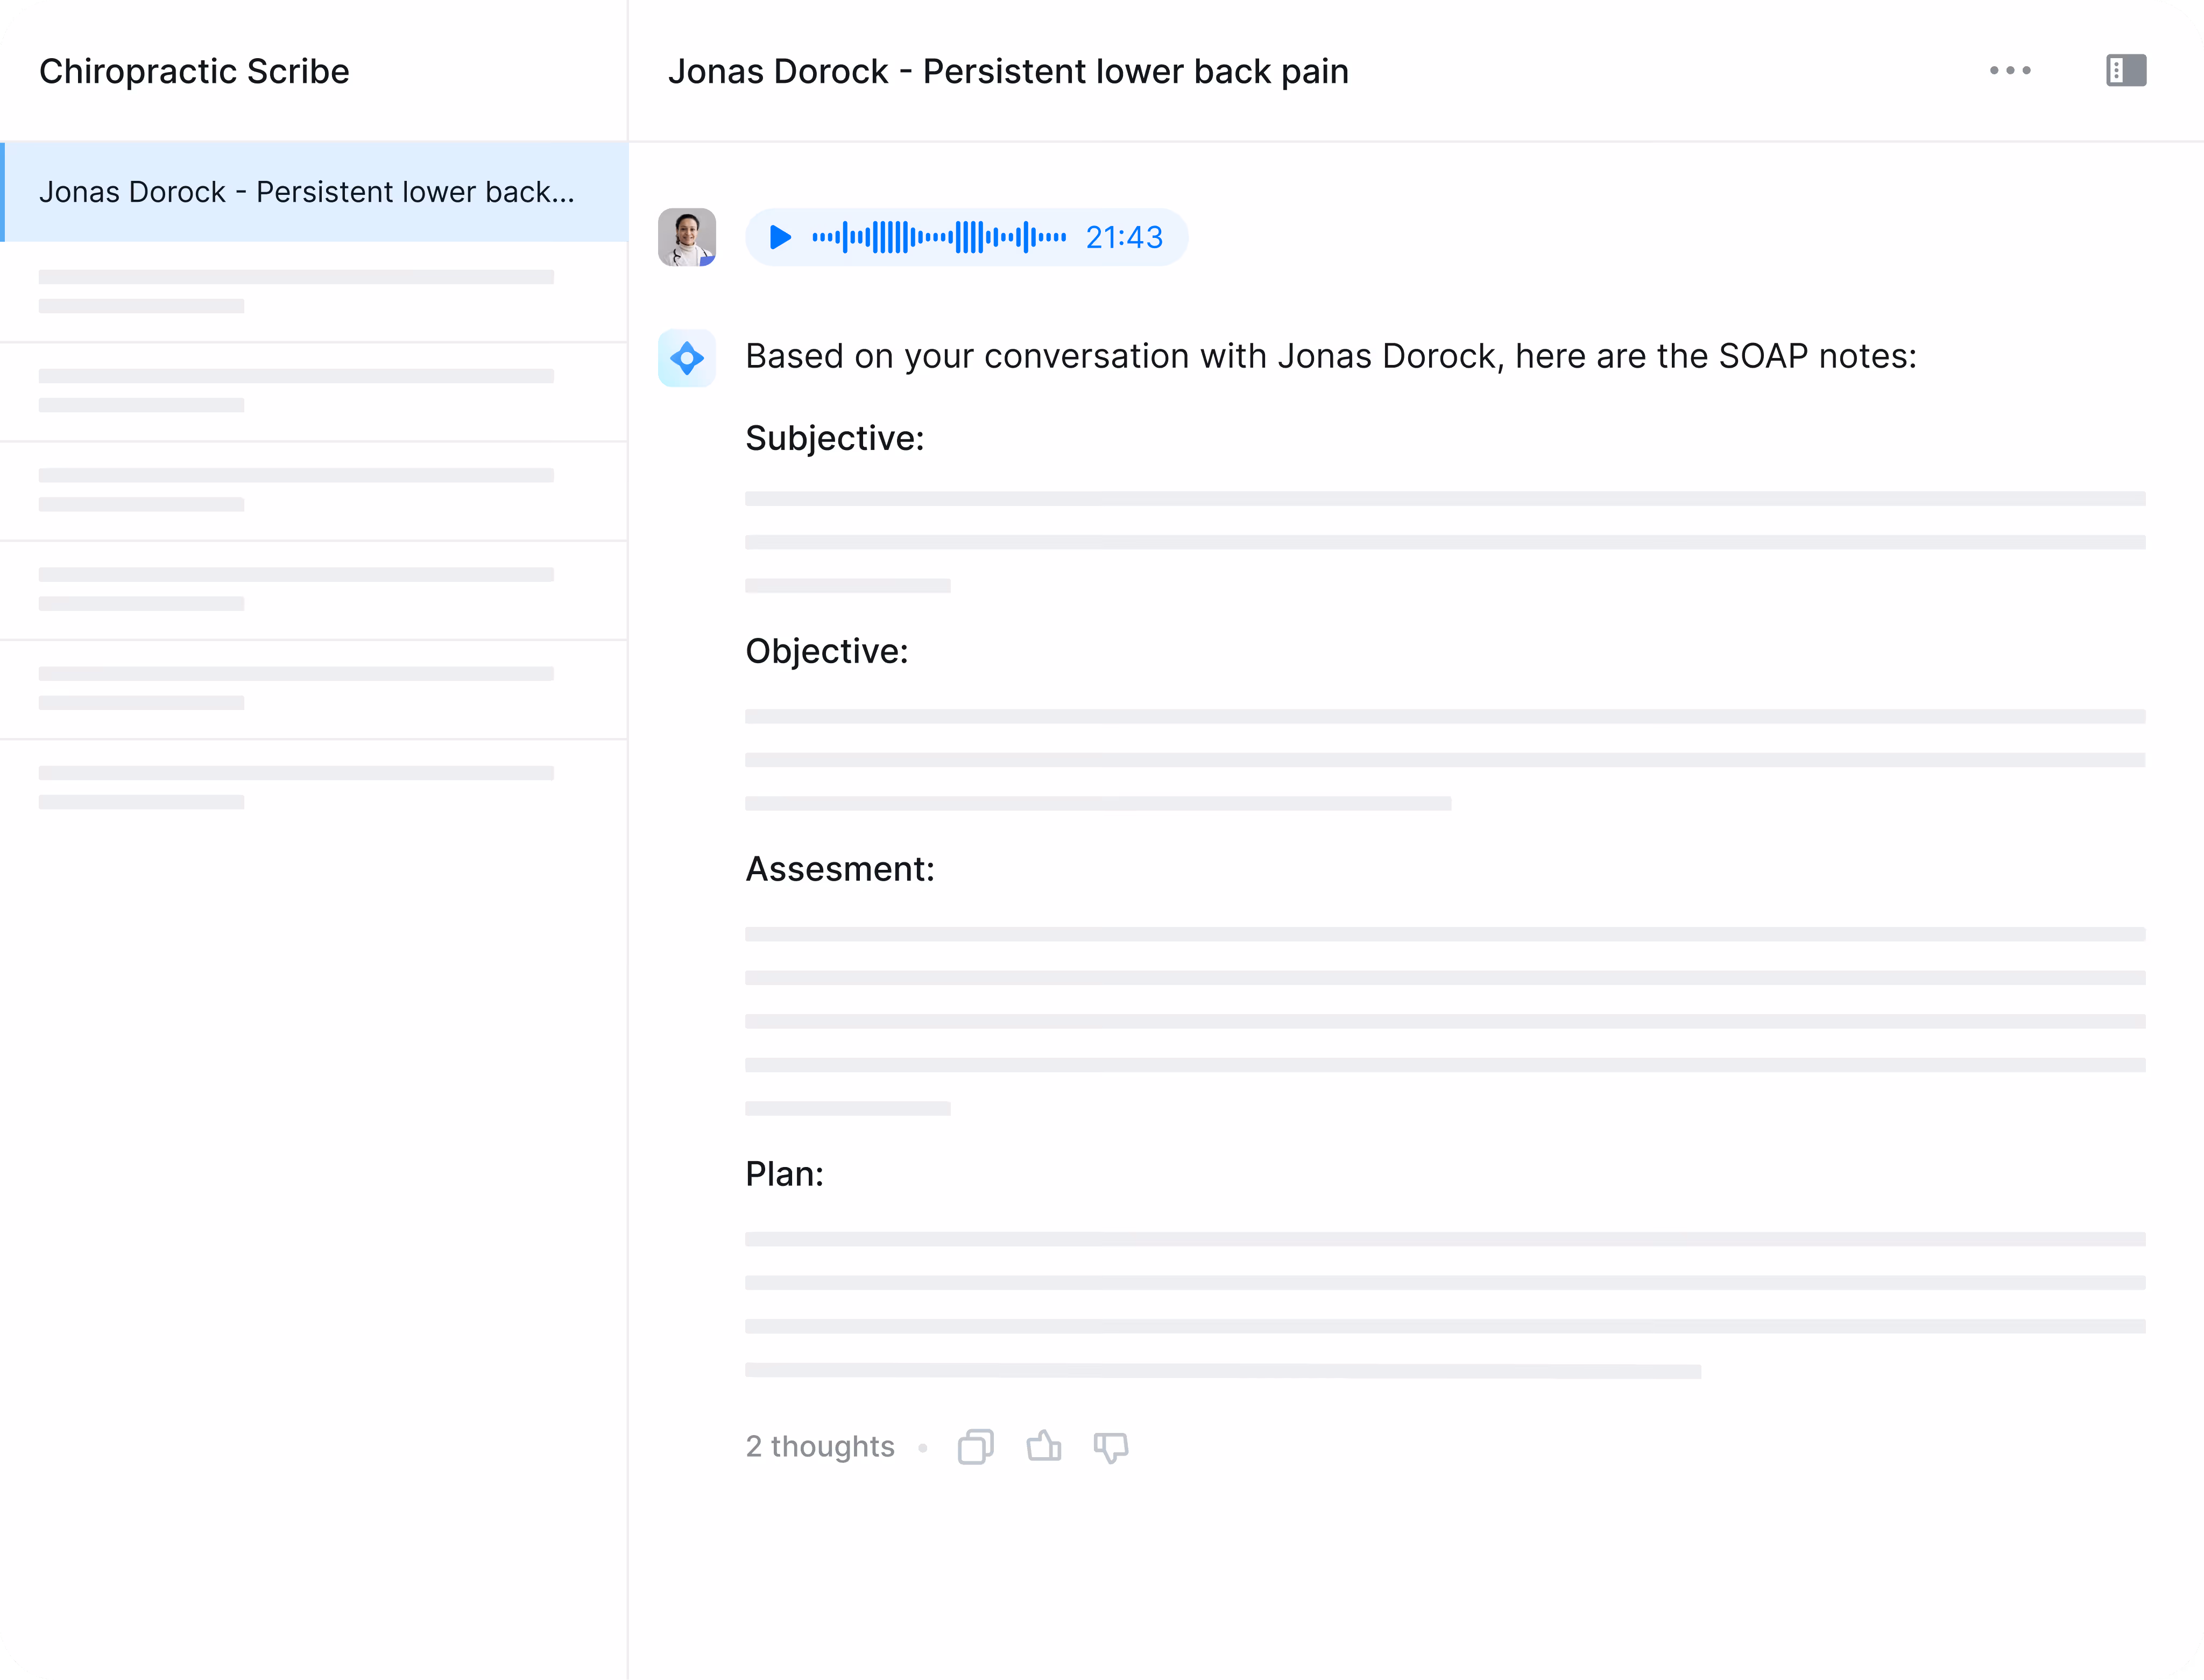The width and height of the screenshot is (2204, 1680).
Task: Click the doctor's avatar photo
Action: [x=687, y=237]
